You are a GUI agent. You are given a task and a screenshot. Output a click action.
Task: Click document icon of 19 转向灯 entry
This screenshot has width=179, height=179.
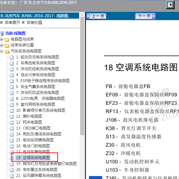click(12, 164)
